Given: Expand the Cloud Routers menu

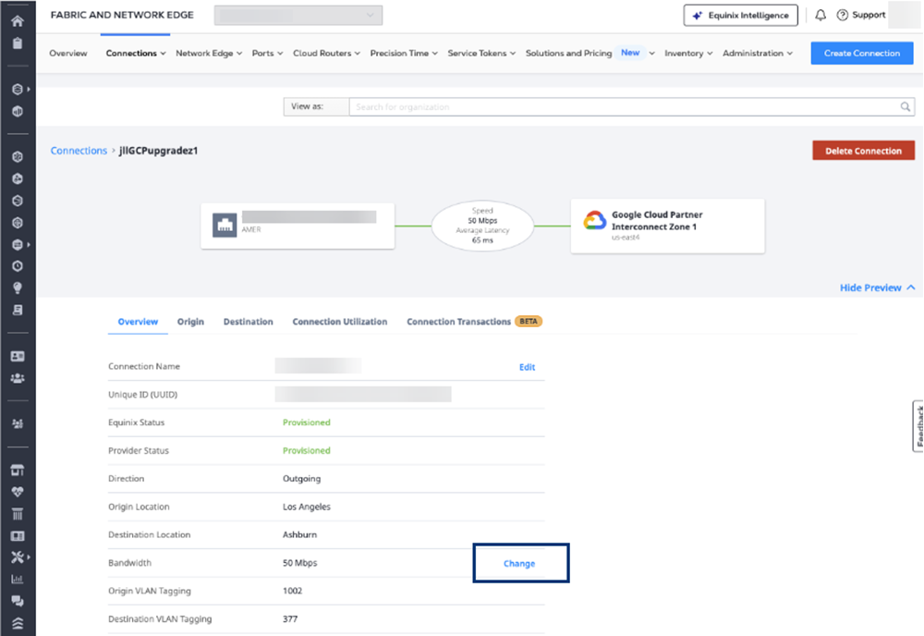Looking at the screenshot, I should pyautogui.click(x=326, y=53).
